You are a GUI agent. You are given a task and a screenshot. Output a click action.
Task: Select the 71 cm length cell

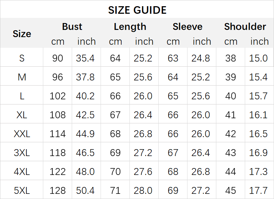[x=115, y=190]
